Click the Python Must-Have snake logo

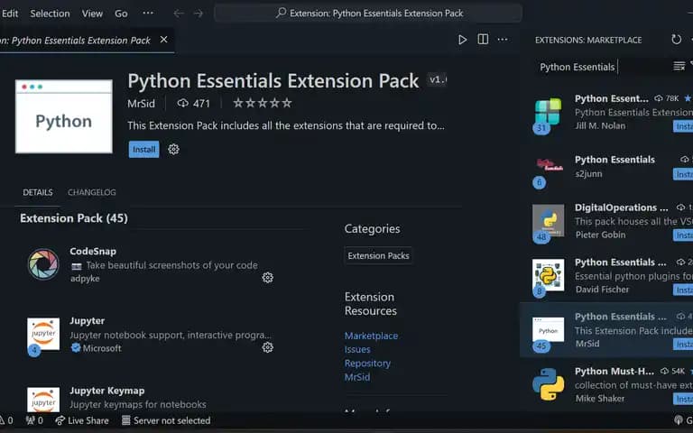point(548,384)
